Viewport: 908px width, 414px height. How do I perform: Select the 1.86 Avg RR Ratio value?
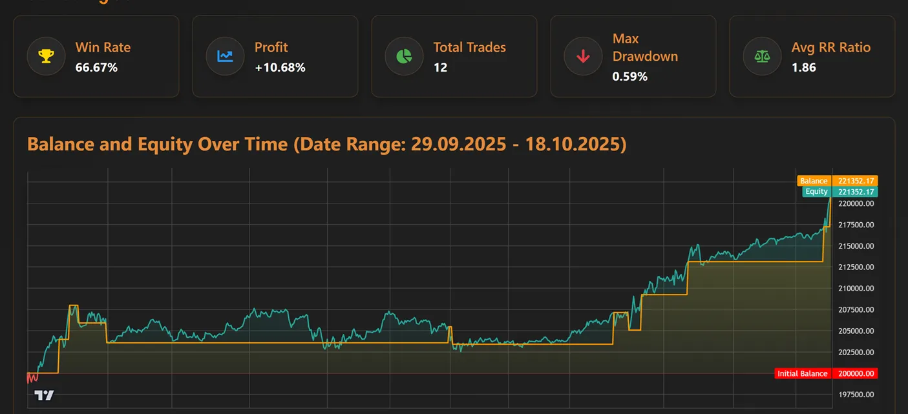coord(804,67)
